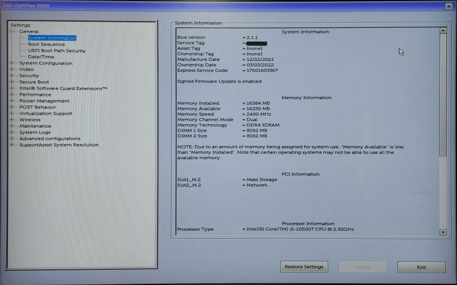Click Express Service Code 17501603367

point(262,70)
